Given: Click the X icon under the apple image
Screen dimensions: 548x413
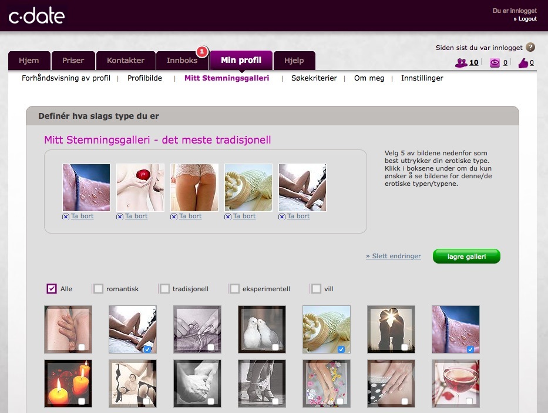Looking at the screenshot, I should click(x=120, y=217).
